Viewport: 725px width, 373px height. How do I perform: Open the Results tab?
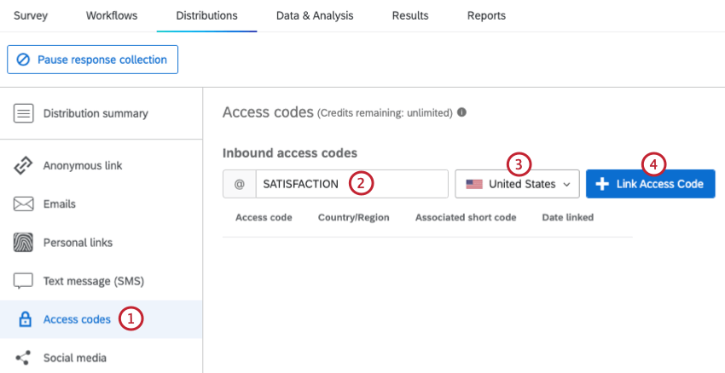pyautogui.click(x=410, y=15)
